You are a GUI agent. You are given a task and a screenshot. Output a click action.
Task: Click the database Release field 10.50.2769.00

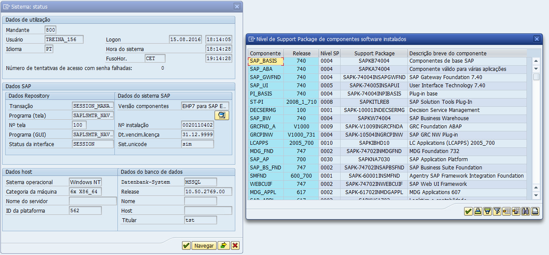[208, 191]
